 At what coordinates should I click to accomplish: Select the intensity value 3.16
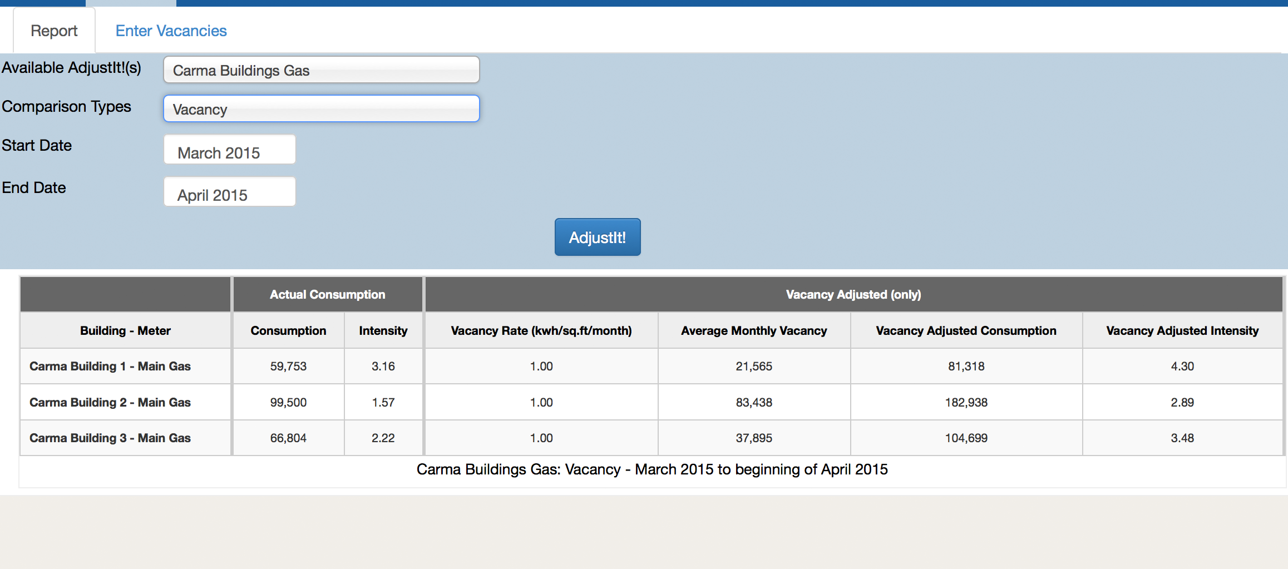point(383,366)
